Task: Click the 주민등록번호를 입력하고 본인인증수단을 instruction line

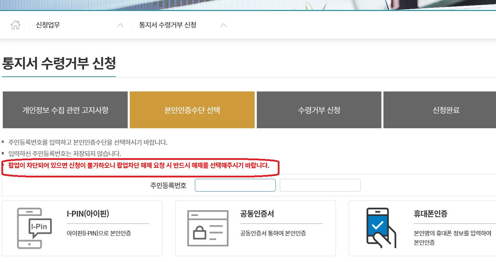Action: (x=88, y=142)
